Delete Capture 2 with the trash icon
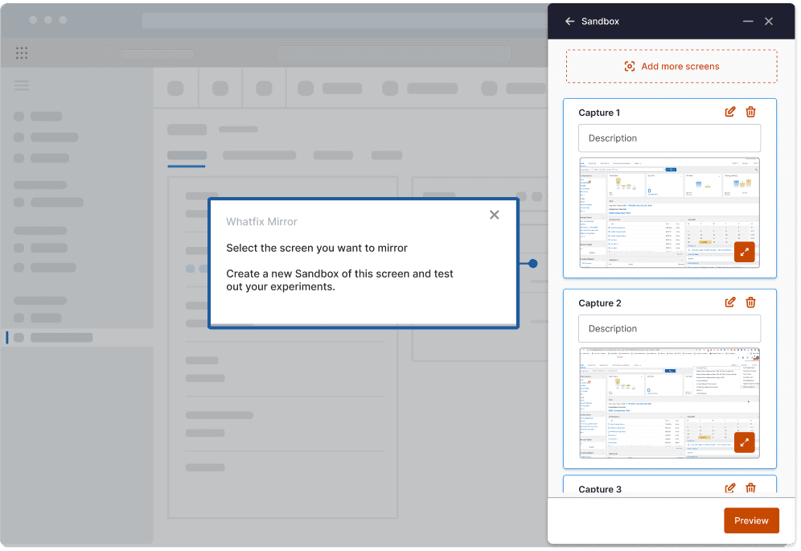The width and height of the screenshot is (801, 551). coord(750,302)
